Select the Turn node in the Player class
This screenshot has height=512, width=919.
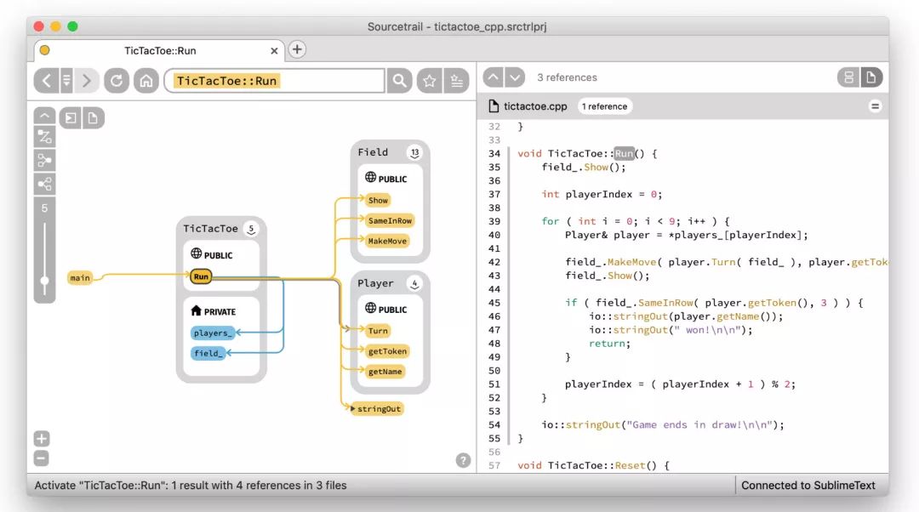pyautogui.click(x=378, y=331)
